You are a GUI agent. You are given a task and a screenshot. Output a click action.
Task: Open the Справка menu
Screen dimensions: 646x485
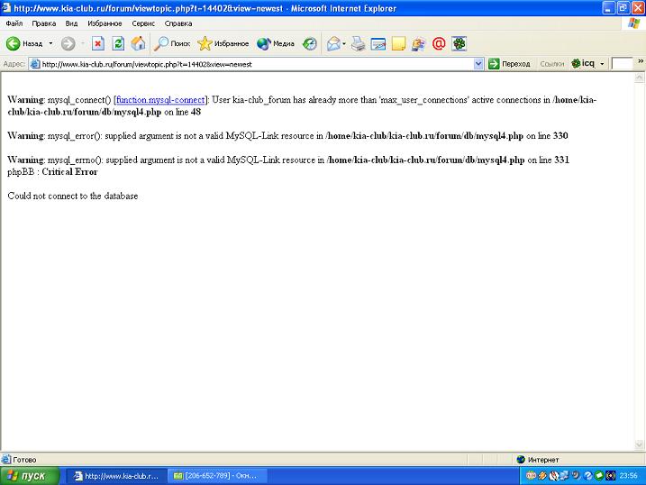click(x=178, y=23)
